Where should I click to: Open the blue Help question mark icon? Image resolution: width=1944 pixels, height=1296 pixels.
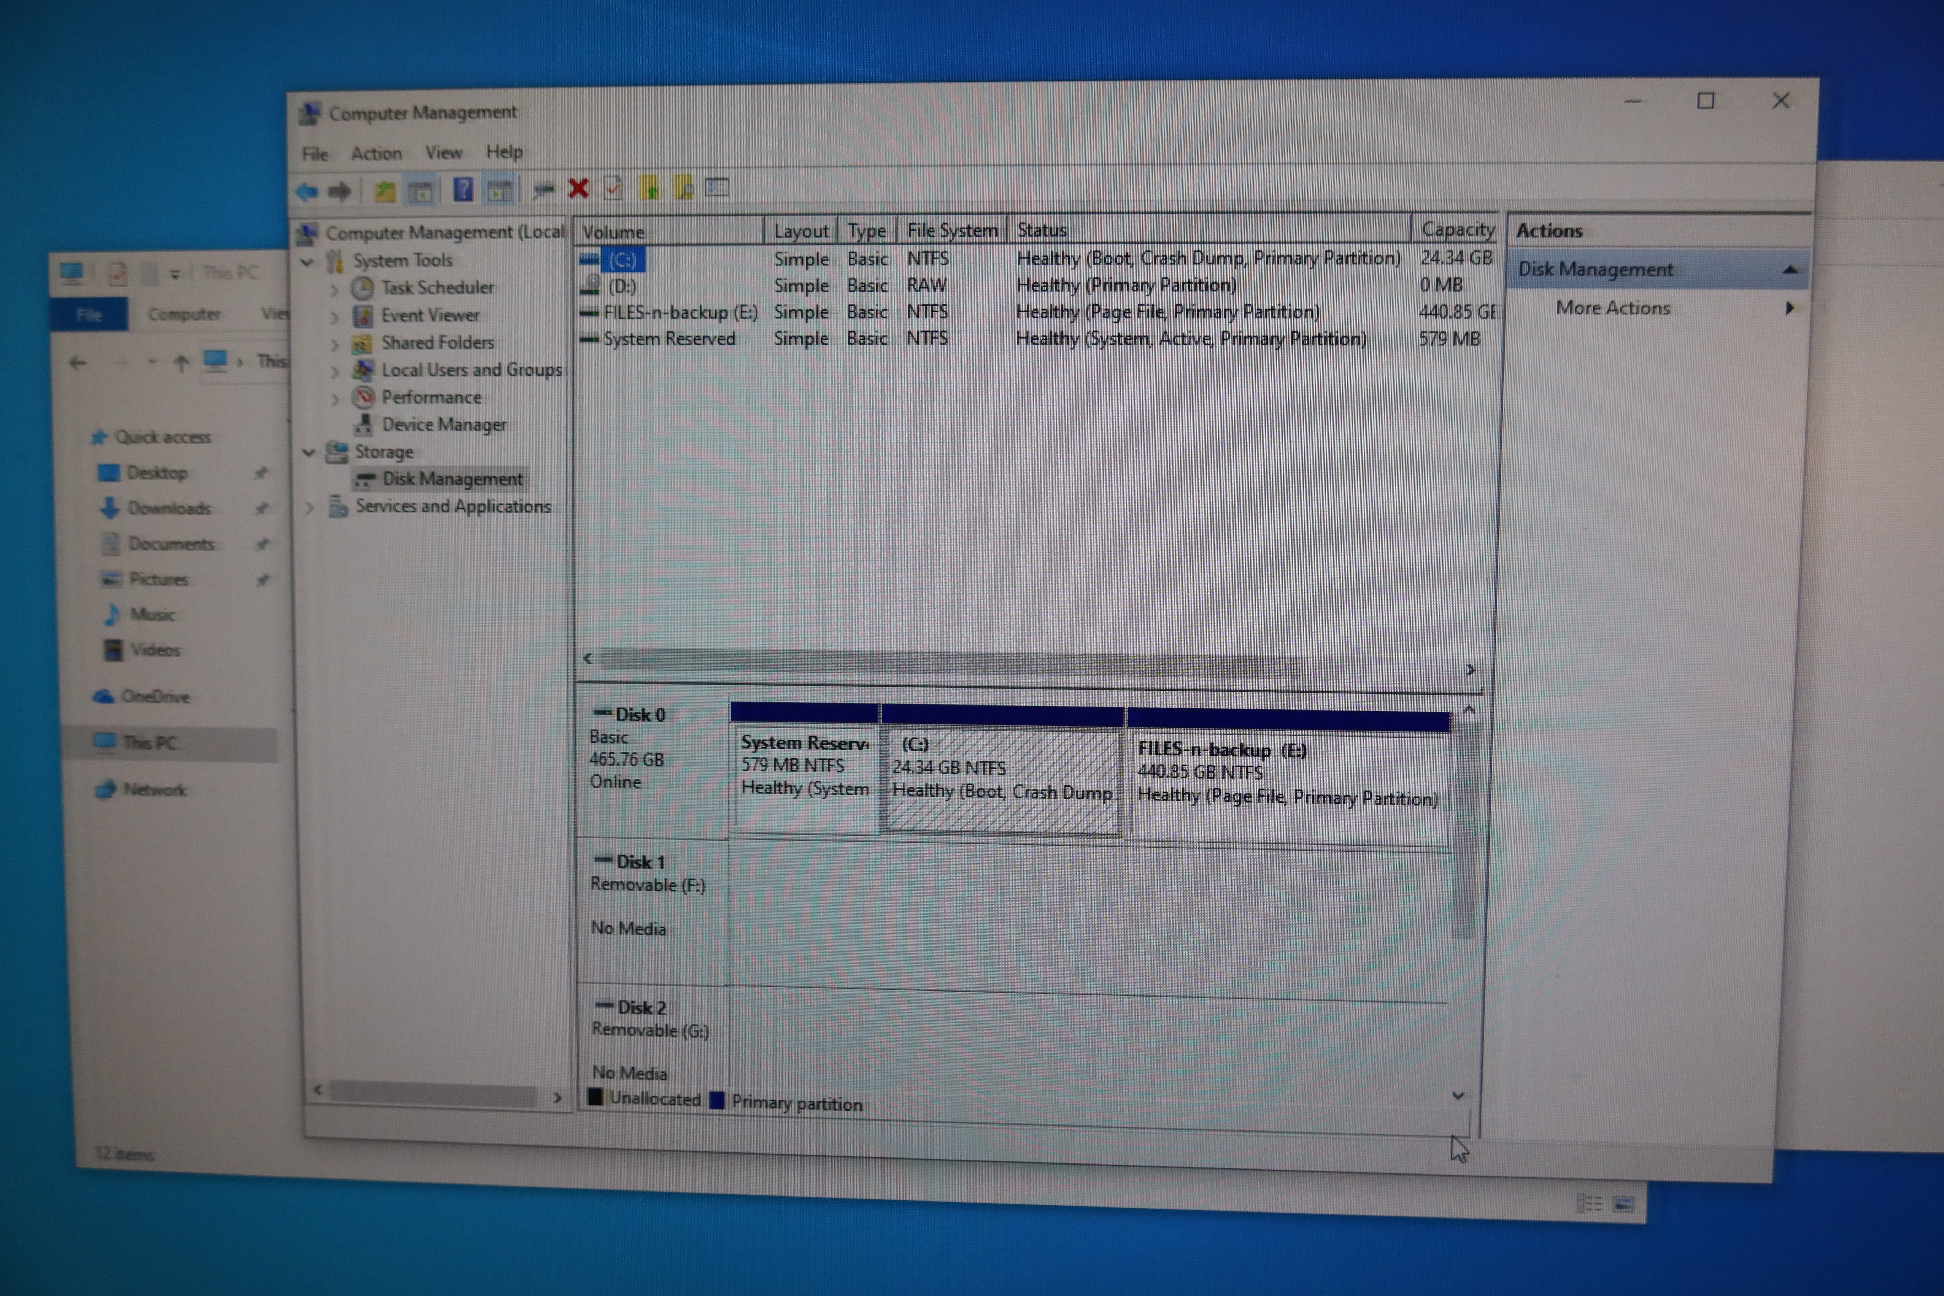click(x=463, y=190)
